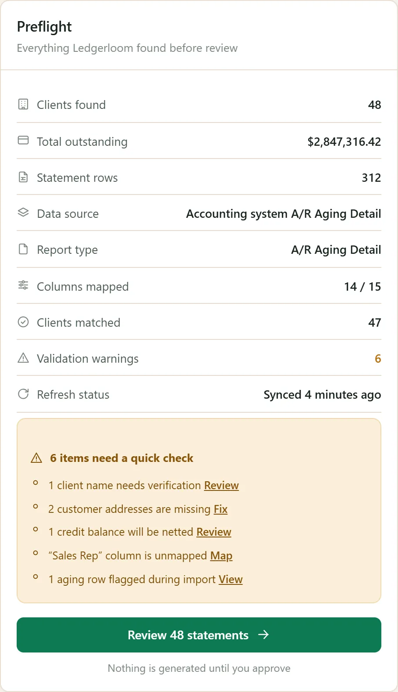Click the Columns mapped value 14 / 15

point(362,287)
